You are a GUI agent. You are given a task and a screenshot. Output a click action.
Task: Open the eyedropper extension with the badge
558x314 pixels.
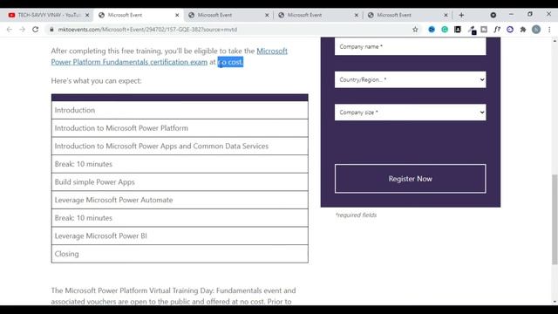click(x=473, y=31)
